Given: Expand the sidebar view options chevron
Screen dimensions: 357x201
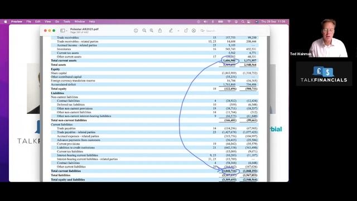Looking at the screenshot, I should [66, 31].
